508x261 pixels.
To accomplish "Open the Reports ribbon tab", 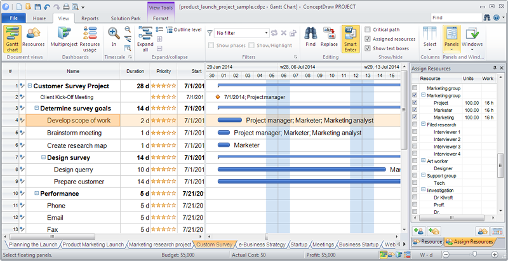I will 90,18.
